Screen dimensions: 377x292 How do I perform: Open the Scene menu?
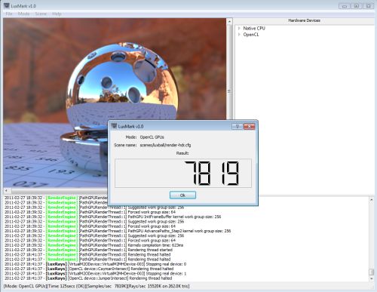[x=41, y=14]
